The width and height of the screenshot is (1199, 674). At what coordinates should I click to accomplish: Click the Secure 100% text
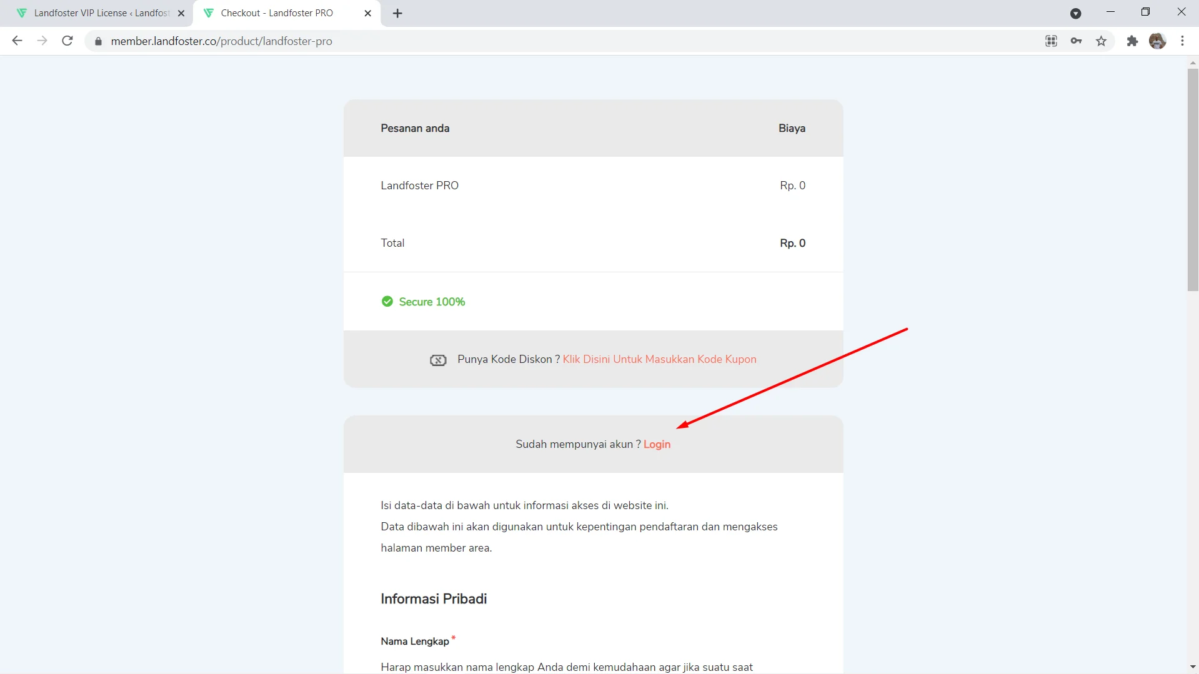pyautogui.click(x=432, y=302)
